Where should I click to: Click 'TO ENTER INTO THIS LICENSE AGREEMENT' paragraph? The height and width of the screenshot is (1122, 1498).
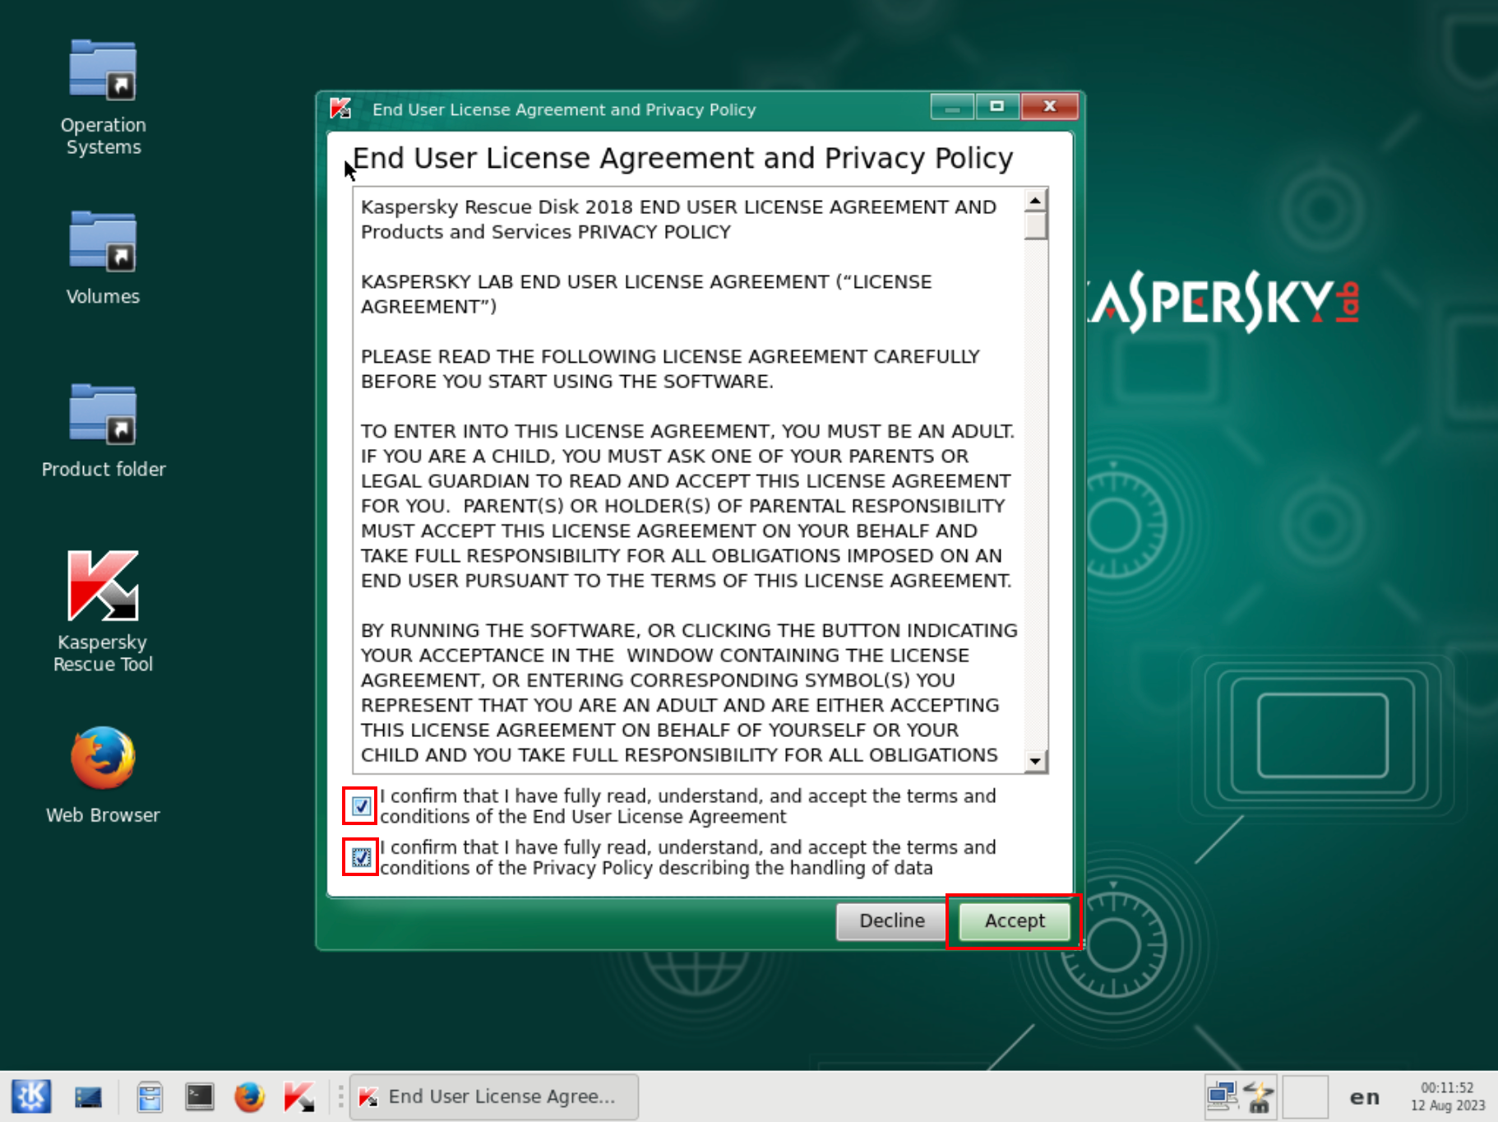coord(688,506)
